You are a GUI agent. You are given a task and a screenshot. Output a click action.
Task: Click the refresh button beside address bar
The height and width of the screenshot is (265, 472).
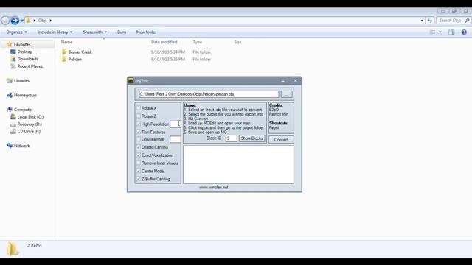coord(430,21)
